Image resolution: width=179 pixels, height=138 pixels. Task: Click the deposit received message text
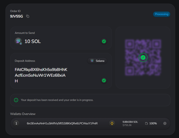57,100
